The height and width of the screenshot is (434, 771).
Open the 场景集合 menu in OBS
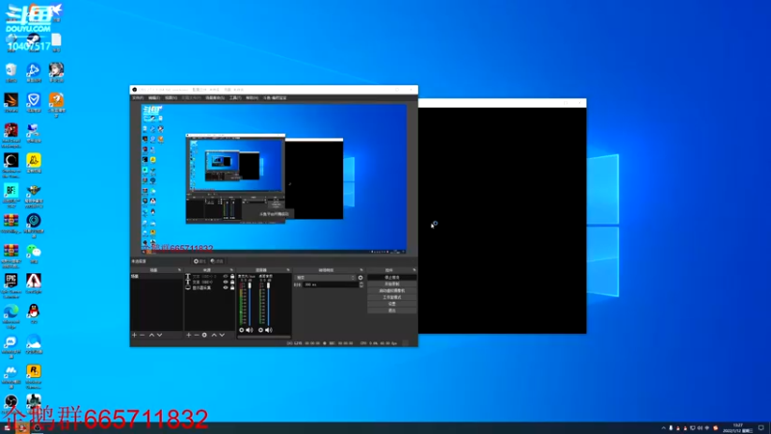coord(215,98)
